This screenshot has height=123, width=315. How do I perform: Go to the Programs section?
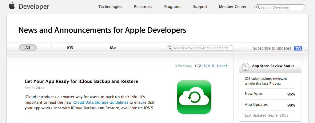(173, 7)
